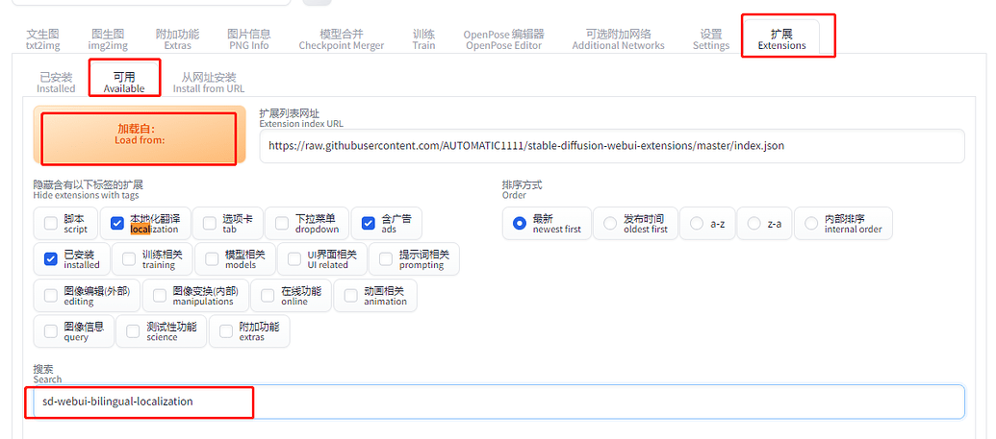Select the Extensions tab
Image resolution: width=996 pixels, height=439 pixels.
(781, 39)
